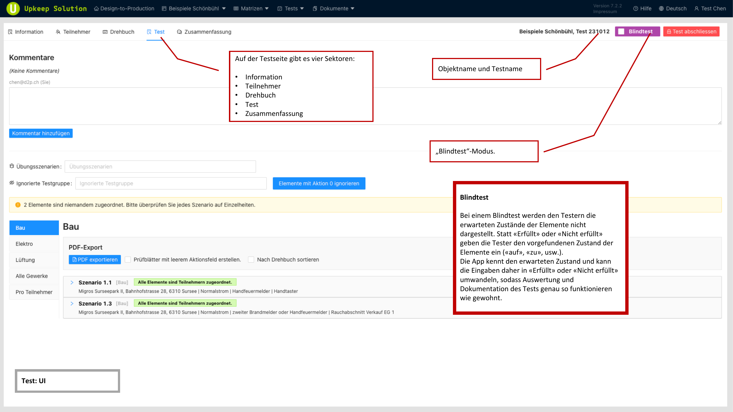Click the Test Chen user icon

[x=696, y=9]
